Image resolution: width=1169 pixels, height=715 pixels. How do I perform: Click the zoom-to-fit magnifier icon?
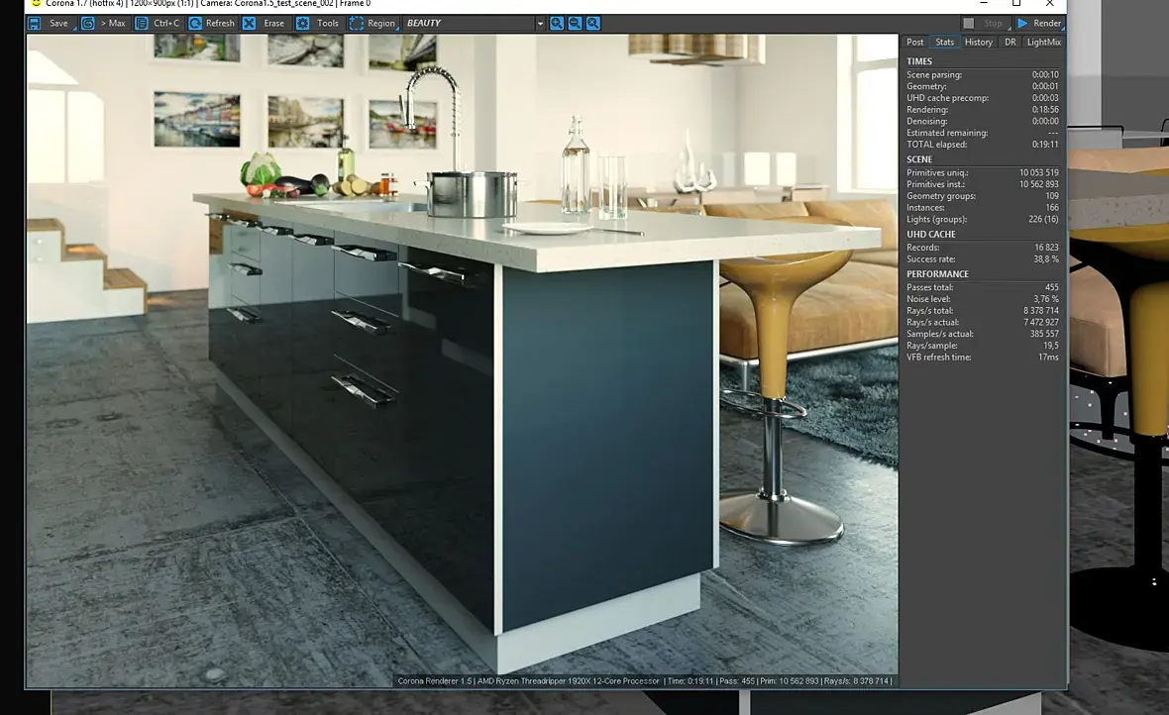(x=592, y=23)
